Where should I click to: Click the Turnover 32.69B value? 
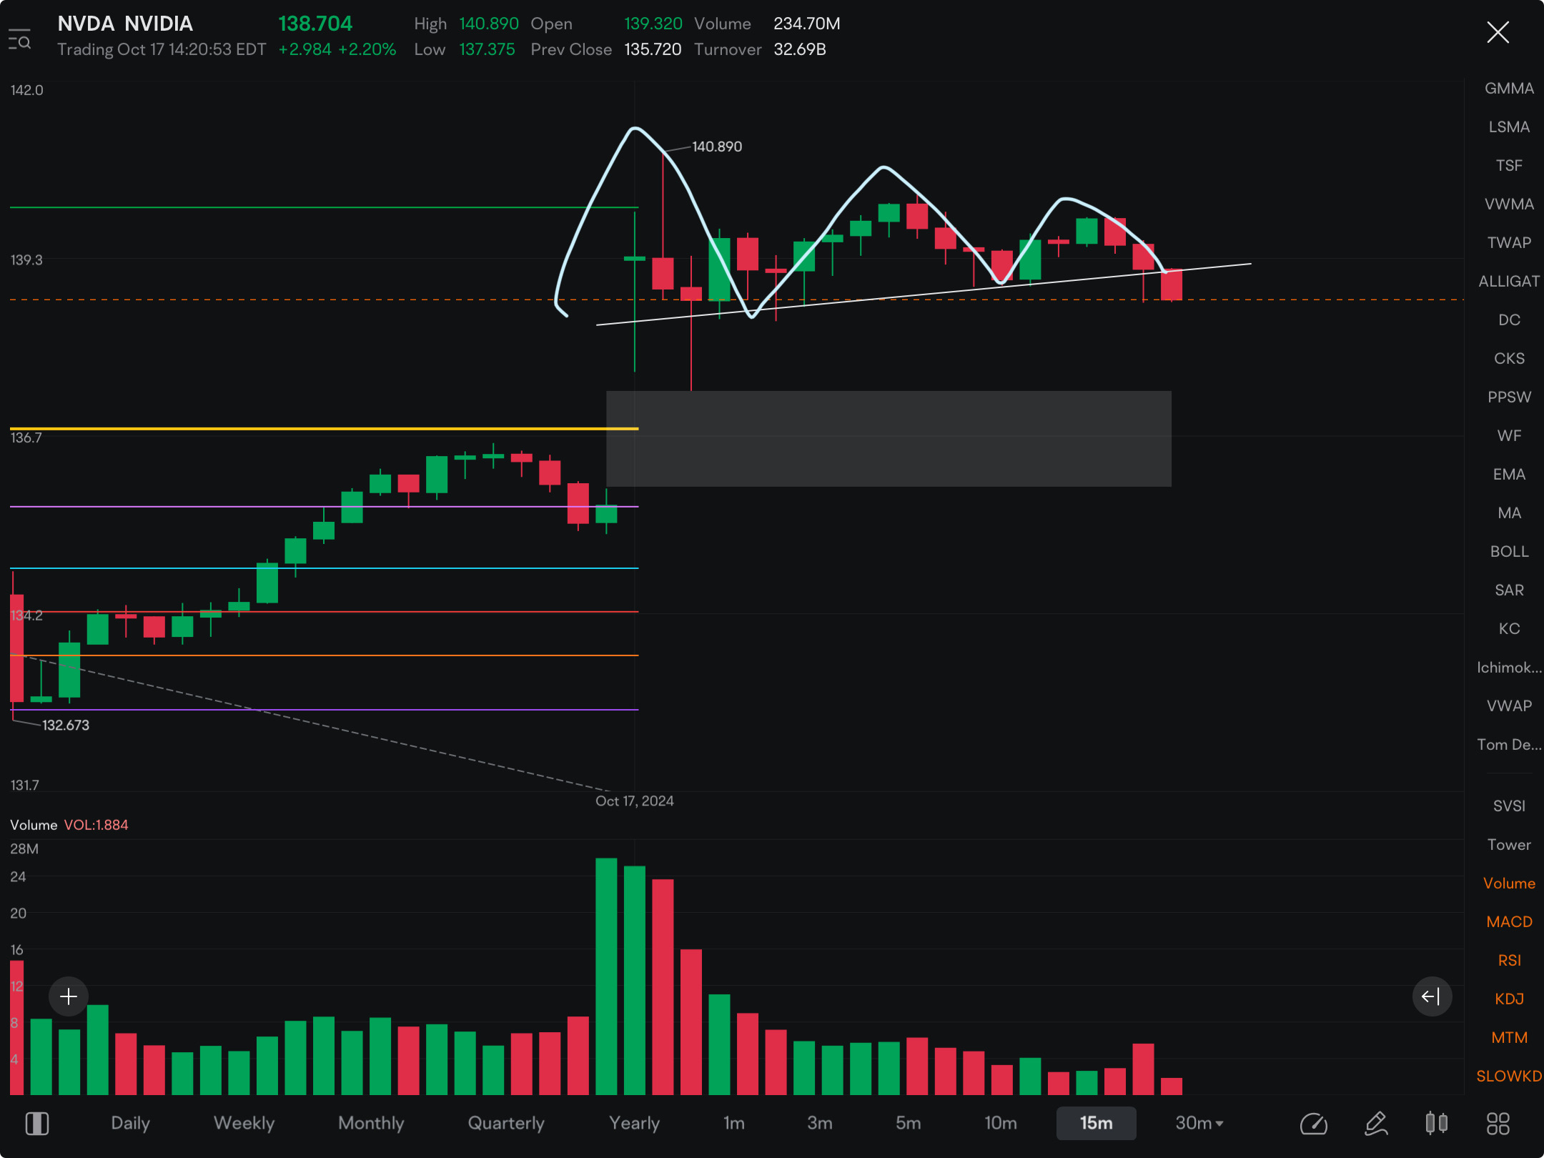(800, 49)
